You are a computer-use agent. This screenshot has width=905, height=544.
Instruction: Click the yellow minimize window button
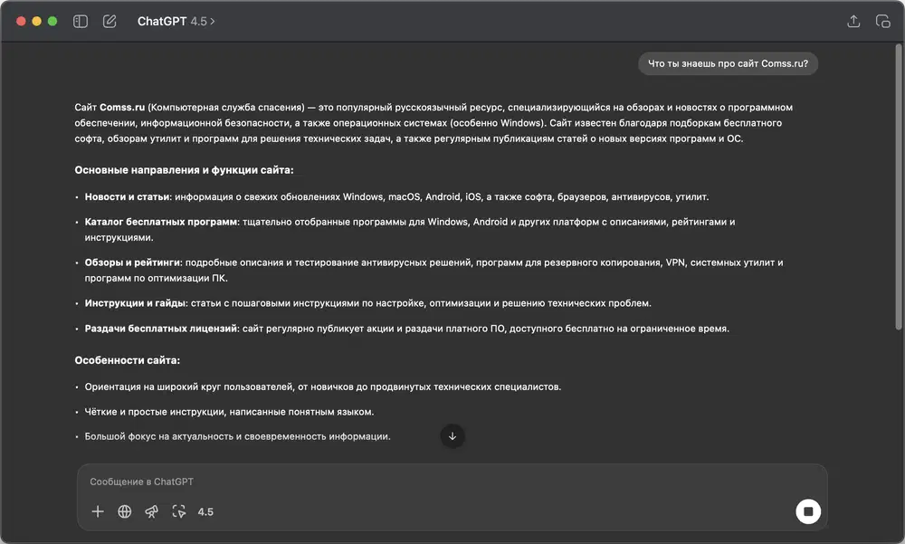point(36,21)
